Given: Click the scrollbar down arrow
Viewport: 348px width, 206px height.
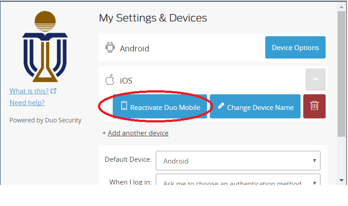Looking at the screenshot, I should 342,180.
